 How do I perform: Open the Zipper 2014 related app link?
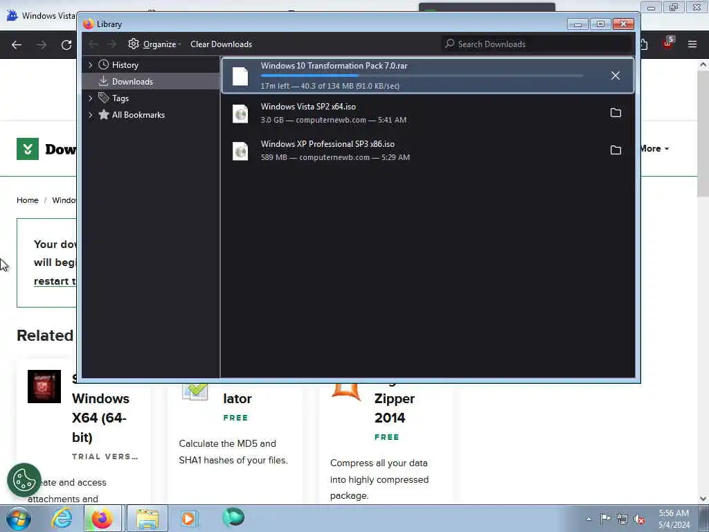coord(394,408)
